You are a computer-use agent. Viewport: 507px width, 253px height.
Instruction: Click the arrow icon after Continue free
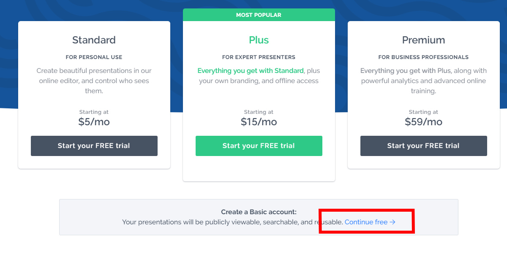pyautogui.click(x=393, y=222)
